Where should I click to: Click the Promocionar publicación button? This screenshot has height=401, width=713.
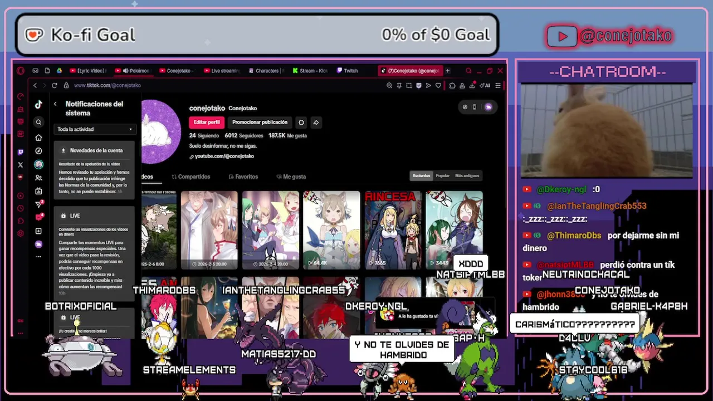260,123
